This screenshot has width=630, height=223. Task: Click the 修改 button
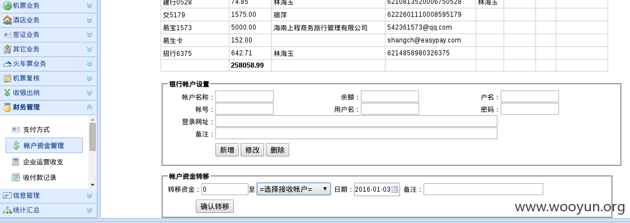(252, 150)
